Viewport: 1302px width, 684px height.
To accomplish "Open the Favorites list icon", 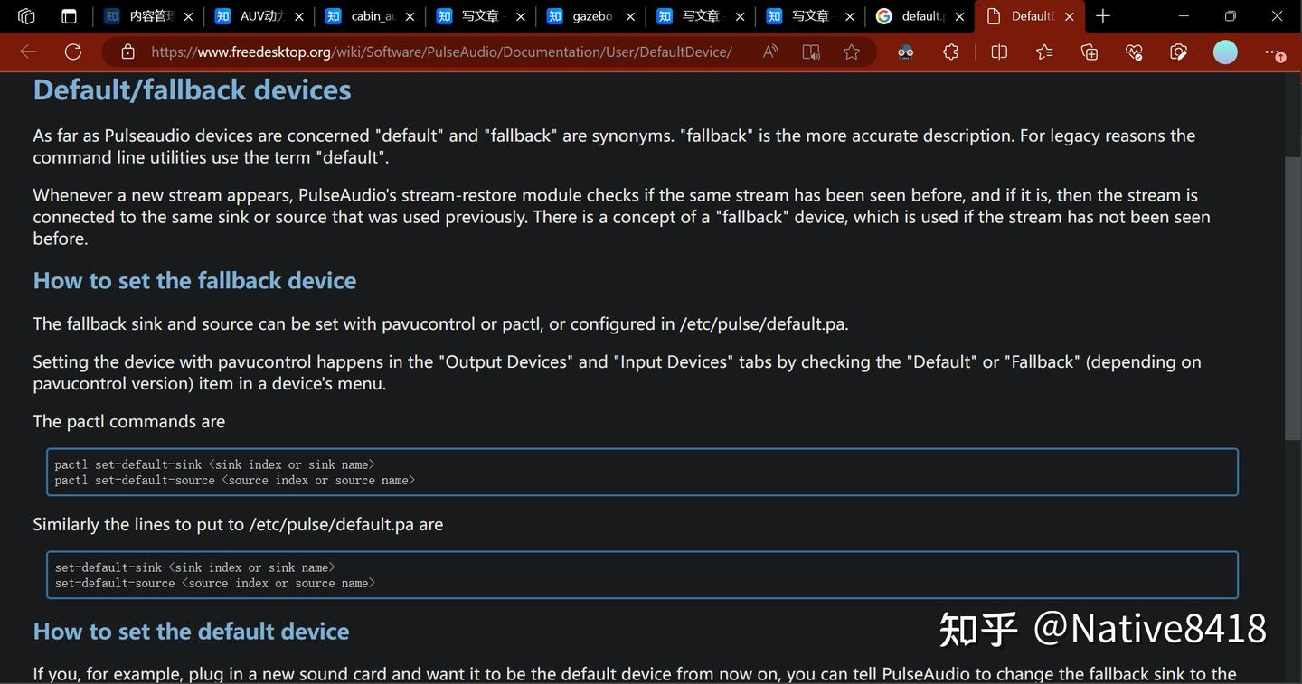I will [1044, 52].
